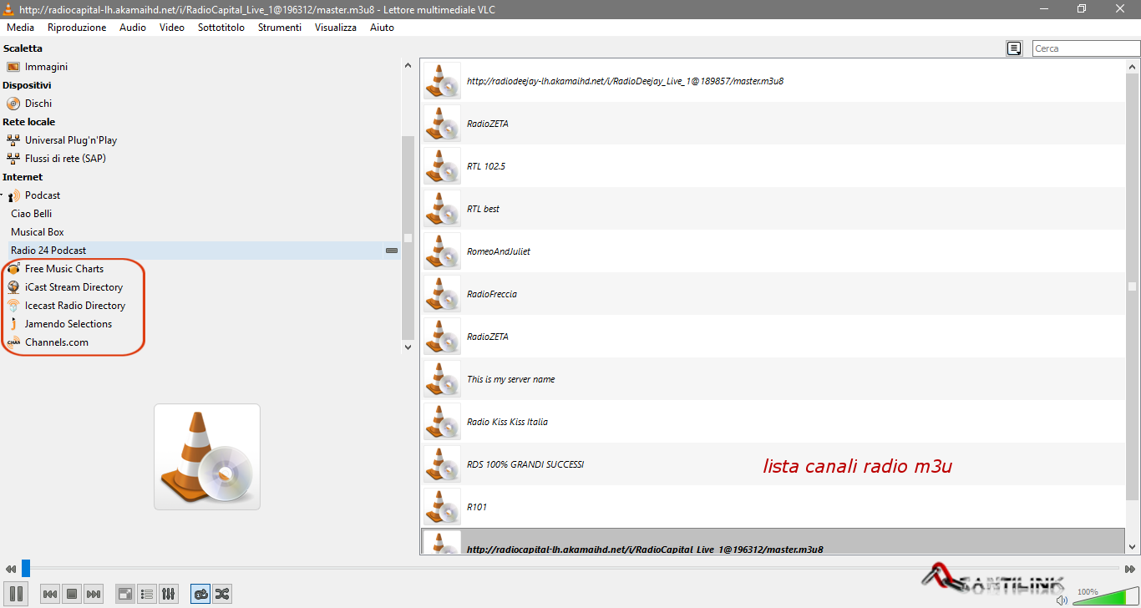Viewport: 1141px width, 608px height.
Task: Skip to next track in playlist
Action: tap(94, 594)
